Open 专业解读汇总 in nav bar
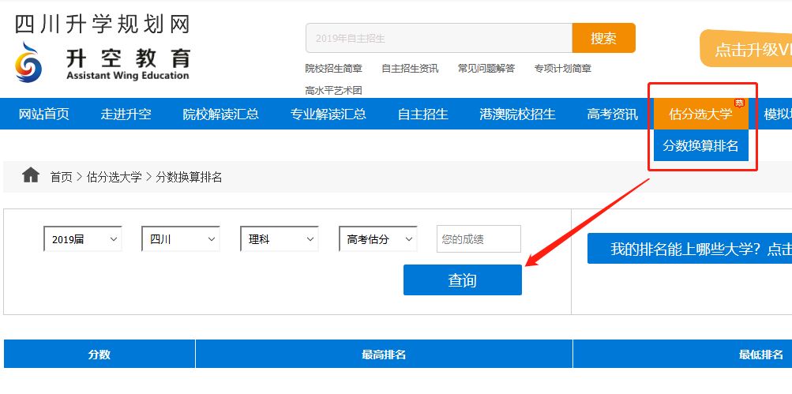 coord(328,114)
